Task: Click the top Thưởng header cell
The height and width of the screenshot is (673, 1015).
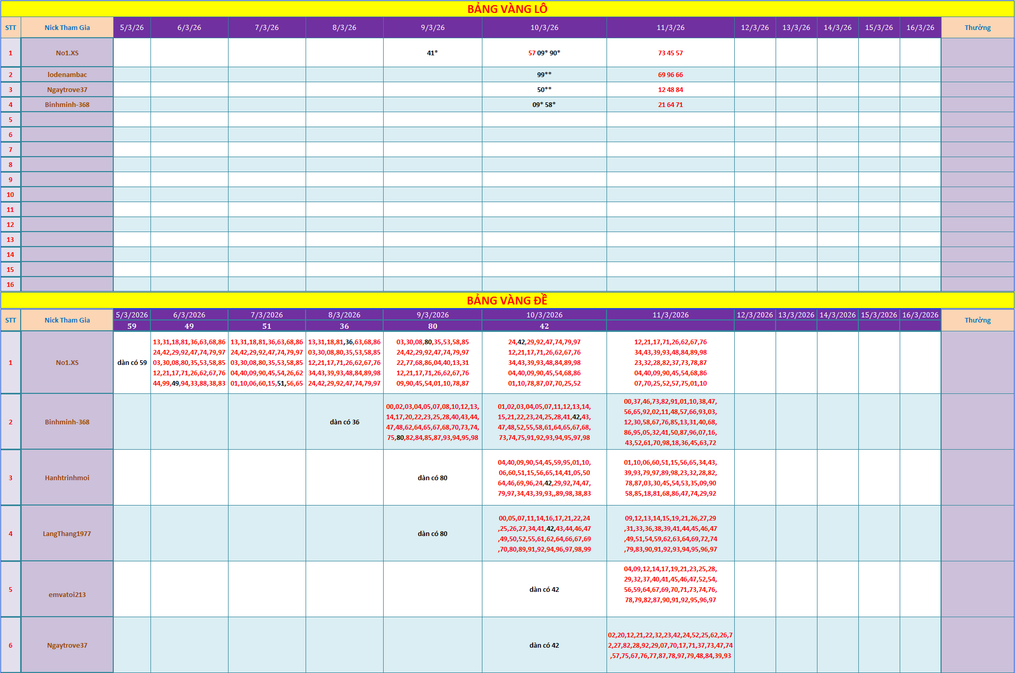Action: click(x=977, y=27)
